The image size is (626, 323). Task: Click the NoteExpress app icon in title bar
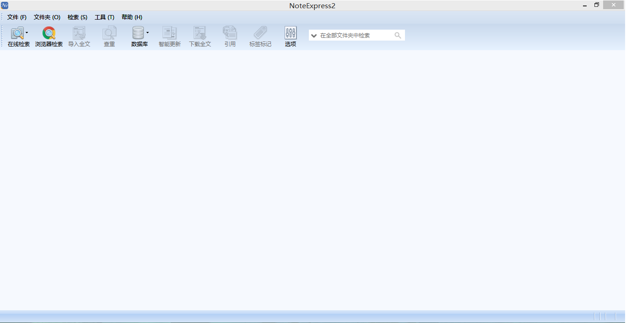click(5, 5)
